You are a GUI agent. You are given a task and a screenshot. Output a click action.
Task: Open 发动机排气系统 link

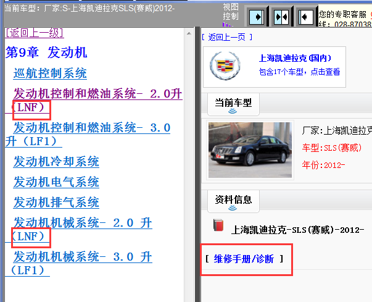[x=56, y=203]
